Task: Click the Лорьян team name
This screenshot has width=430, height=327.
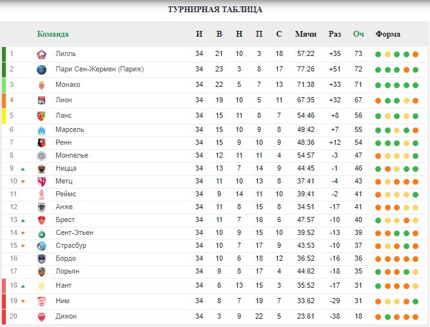Action: 67,271
